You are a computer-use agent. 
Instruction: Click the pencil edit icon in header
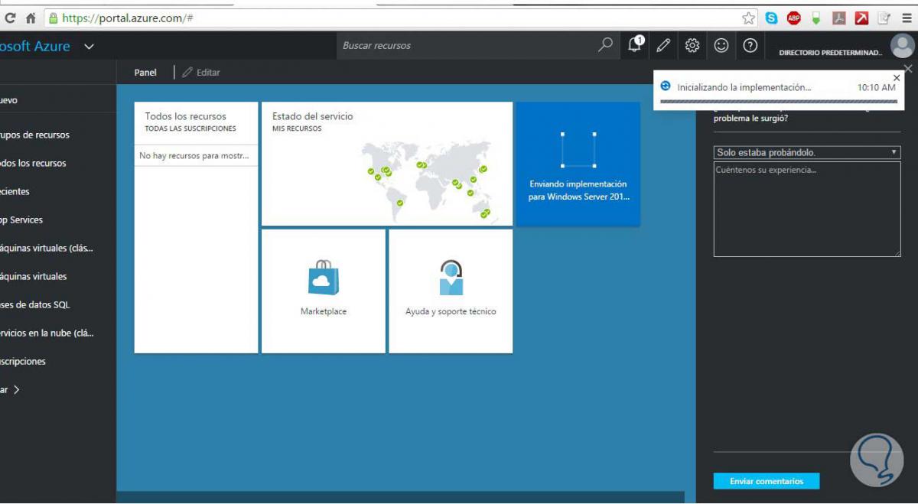tap(663, 46)
